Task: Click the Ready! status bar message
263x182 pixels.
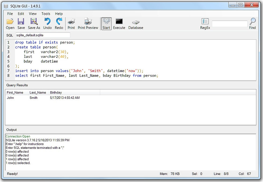Action: pos(12,174)
